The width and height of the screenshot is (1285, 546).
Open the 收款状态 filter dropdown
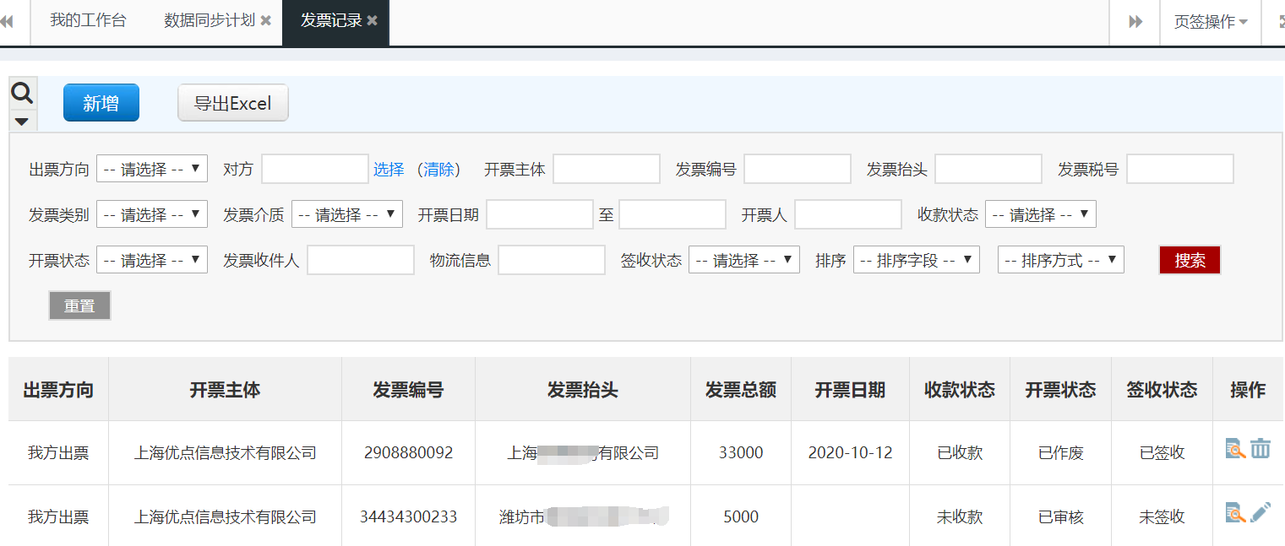tap(1041, 214)
